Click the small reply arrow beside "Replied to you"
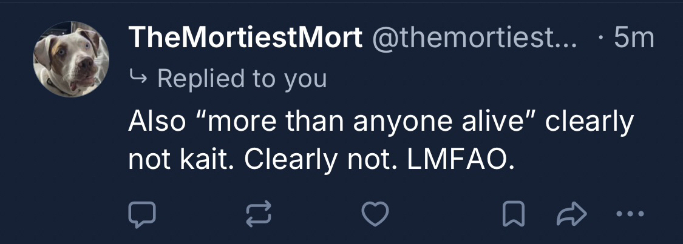 click(138, 78)
